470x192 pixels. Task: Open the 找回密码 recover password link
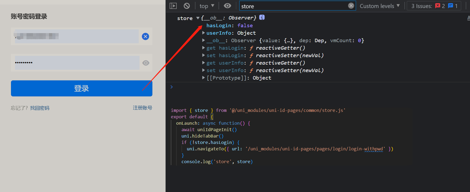click(40, 108)
